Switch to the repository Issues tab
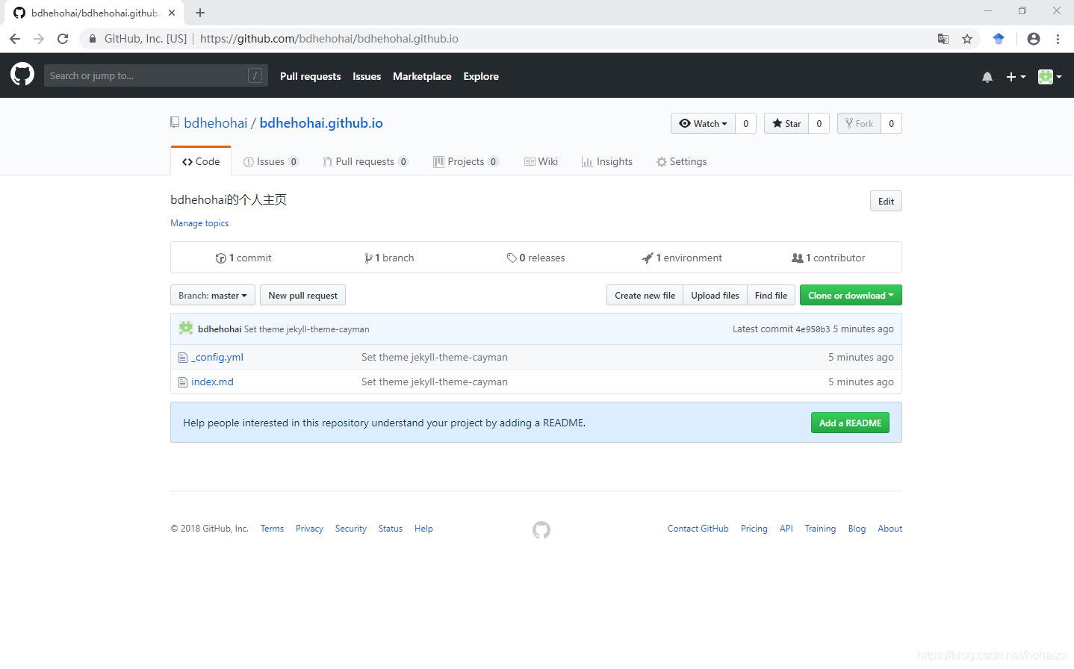The height and width of the screenshot is (669, 1074). [270, 161]
